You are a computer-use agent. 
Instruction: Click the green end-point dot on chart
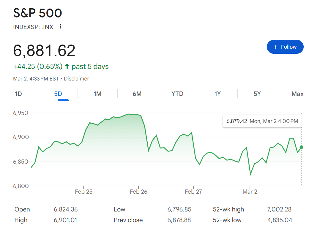(302, 147)
